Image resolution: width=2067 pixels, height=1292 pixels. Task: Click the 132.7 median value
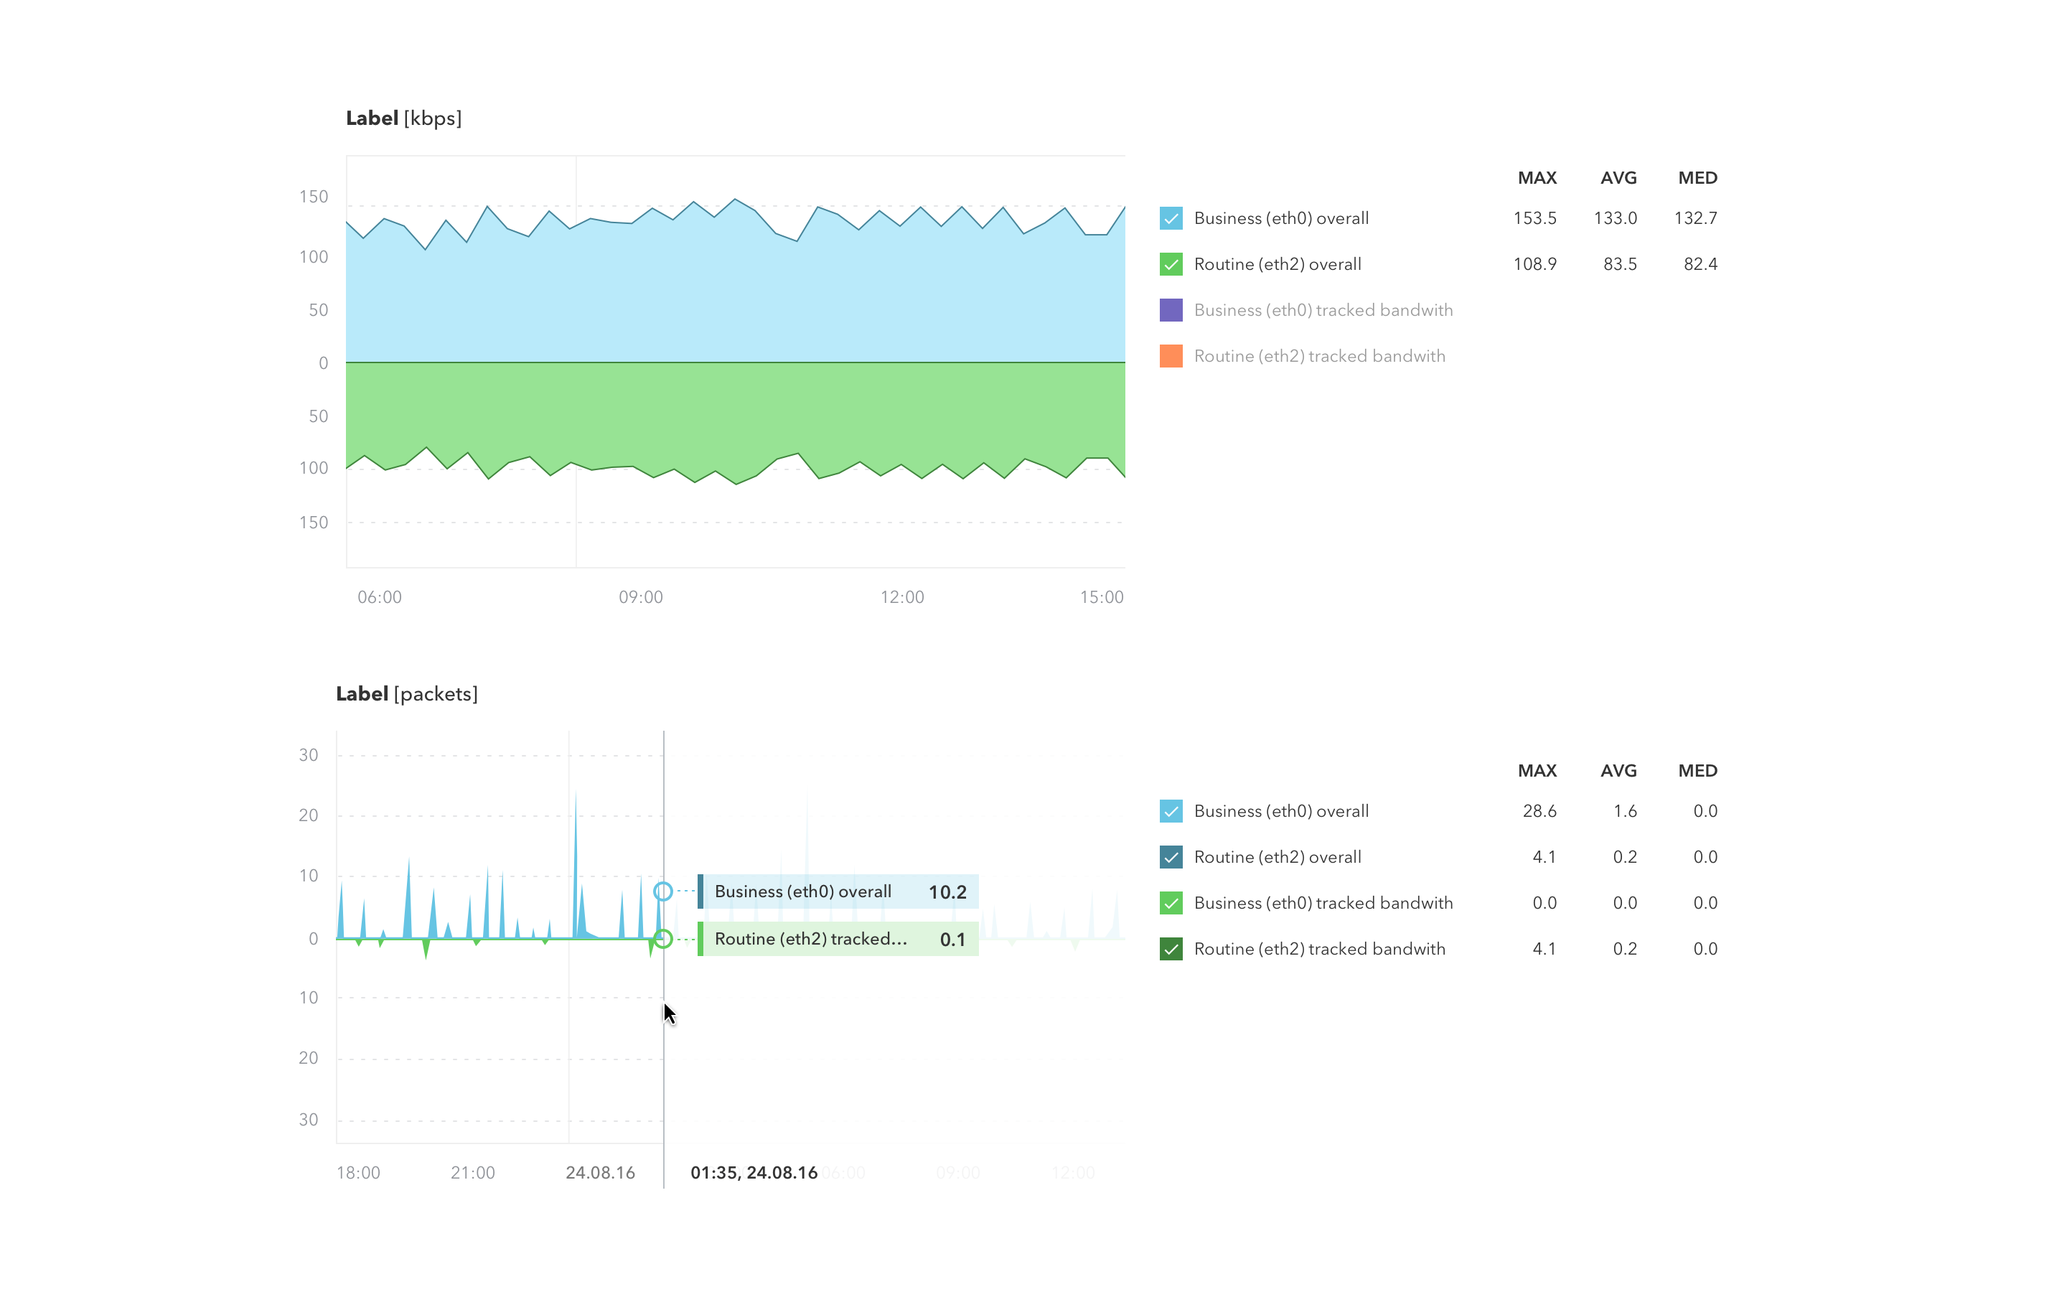pos(1695,218)
